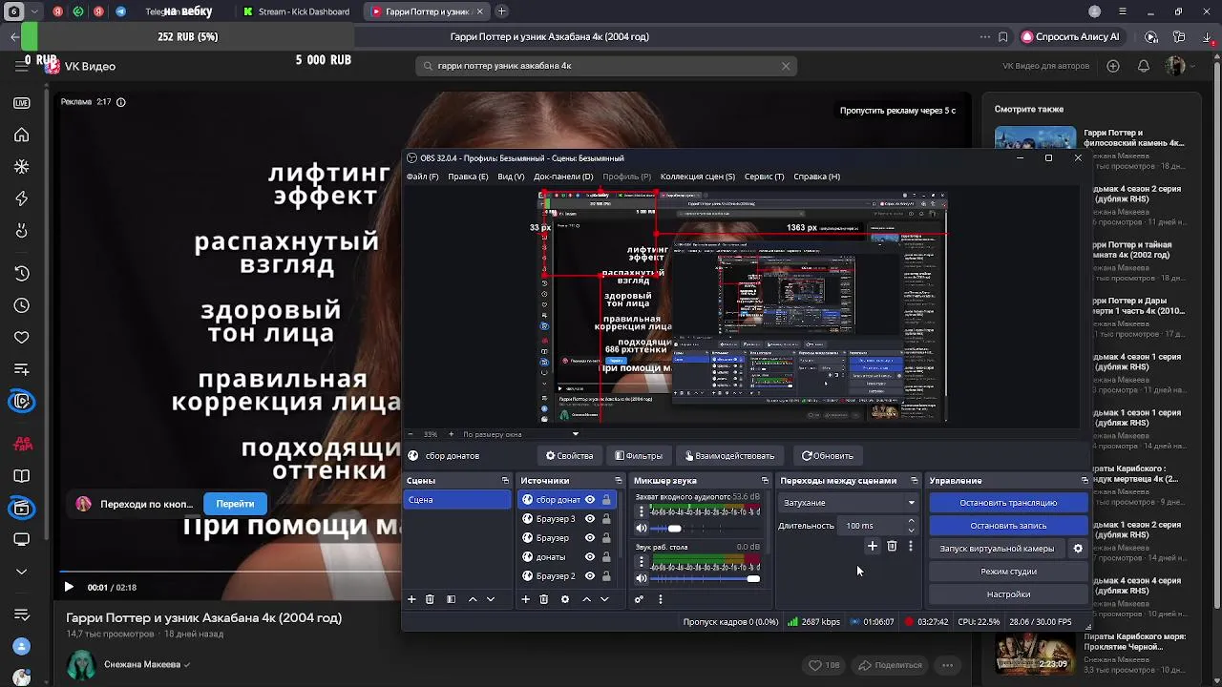The image size is (1222, 687).
Task: Mute the Звук раб. стола speaker icon
Action: coord(642,578)
